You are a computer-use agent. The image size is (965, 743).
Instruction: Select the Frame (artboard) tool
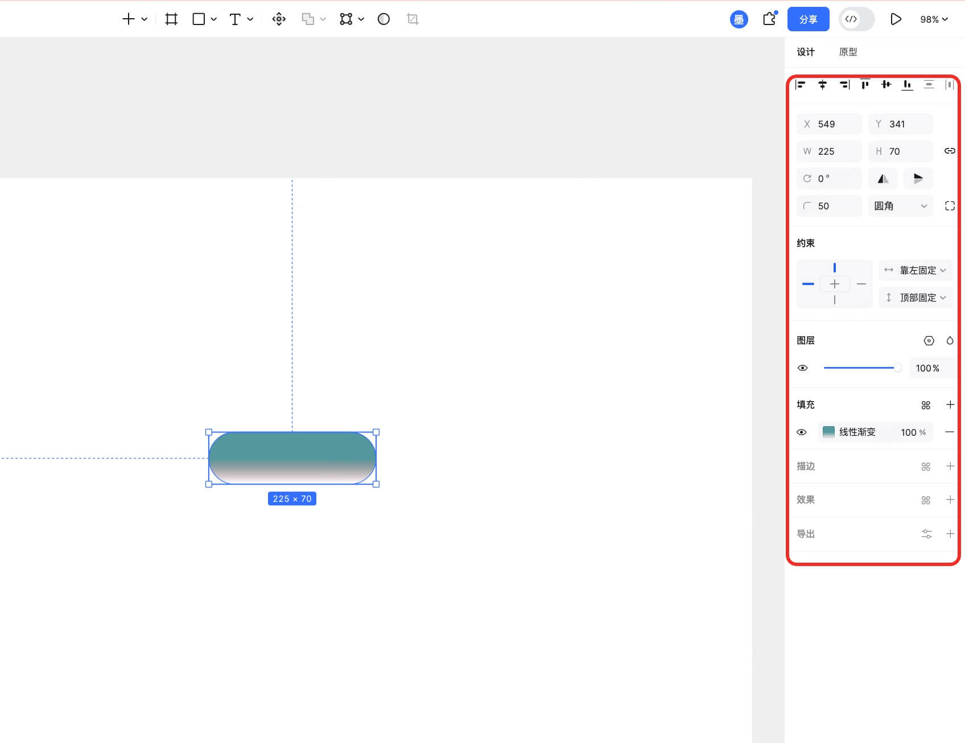[171, 19]
